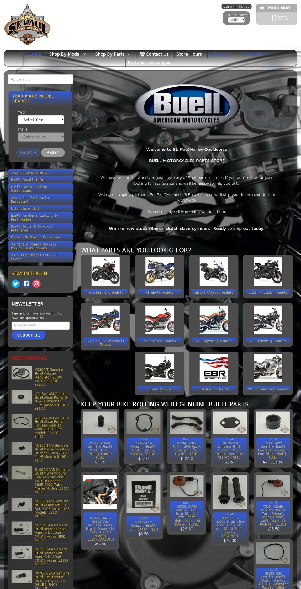
Task: Open Buell VIN Number Breakdown link
Action: [40, 237]
